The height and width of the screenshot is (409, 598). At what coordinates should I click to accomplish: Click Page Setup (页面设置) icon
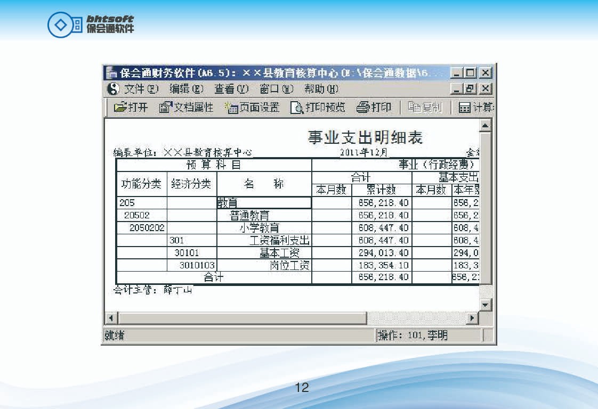click(231, 108)
